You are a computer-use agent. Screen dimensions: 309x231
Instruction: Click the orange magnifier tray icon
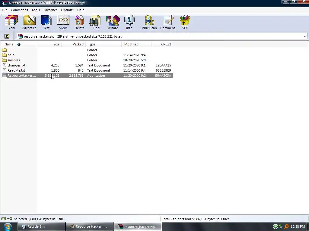286,226
